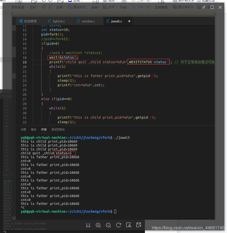Rotate the previewed picture clockwise
Image resolution: width=227 pixels, height=233 pixels.
coord(119,225)
